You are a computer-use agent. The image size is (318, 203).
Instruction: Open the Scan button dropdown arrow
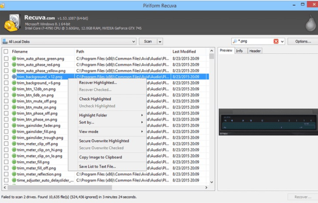click(x=160, y=42)
